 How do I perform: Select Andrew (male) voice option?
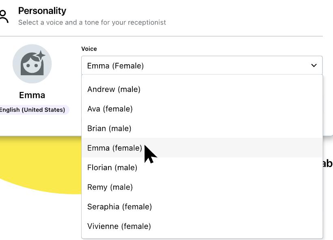tap(114, 89)
